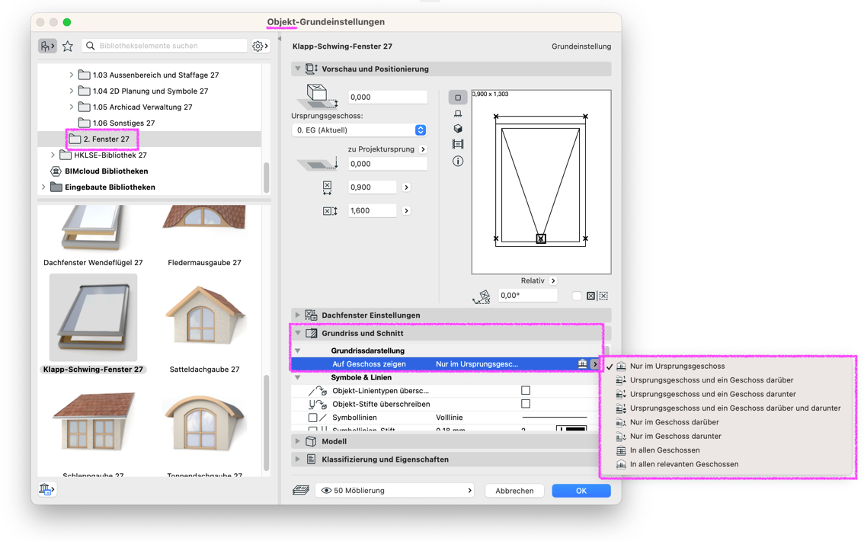
Task: Click the Abbrechen button
Action: coord(514,491)
